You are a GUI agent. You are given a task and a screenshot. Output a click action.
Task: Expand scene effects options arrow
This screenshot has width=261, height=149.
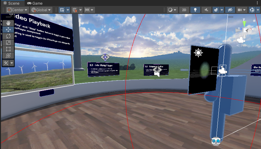(222, 10)
